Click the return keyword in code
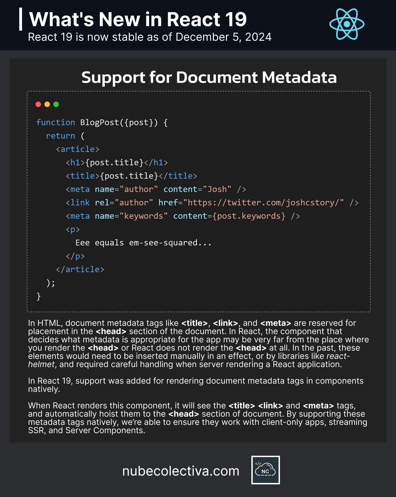 (61, 136)
